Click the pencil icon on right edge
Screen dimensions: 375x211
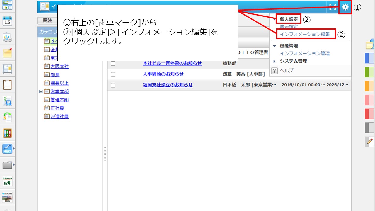(369, 142)
